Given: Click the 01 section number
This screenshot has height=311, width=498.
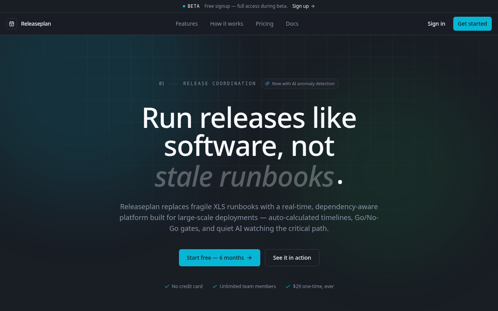Looking at the screenshot, I should pos(162,84).
